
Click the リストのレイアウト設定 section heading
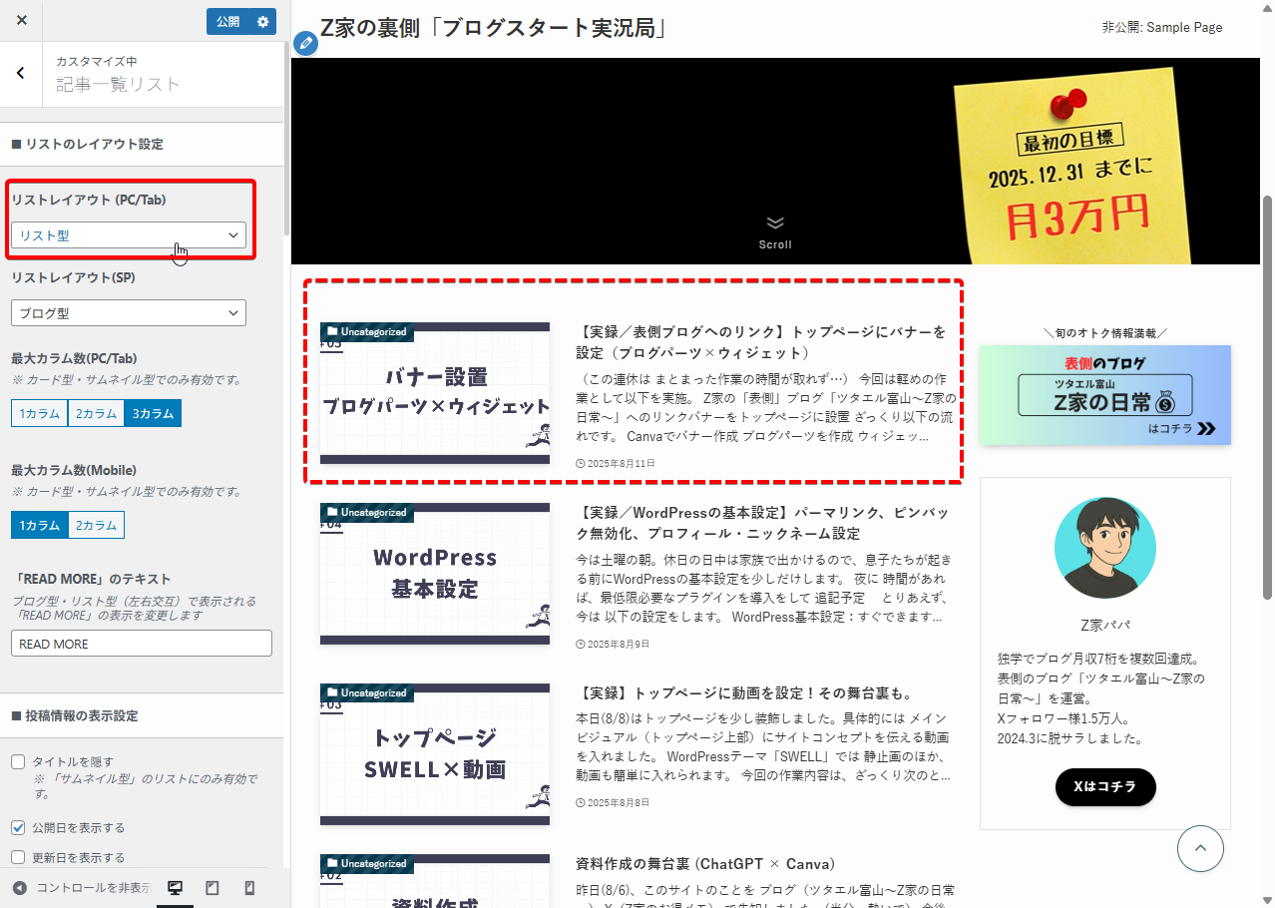[88, 145]
